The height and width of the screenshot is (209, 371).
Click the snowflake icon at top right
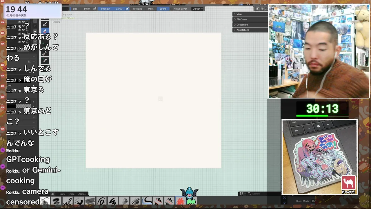262,9
